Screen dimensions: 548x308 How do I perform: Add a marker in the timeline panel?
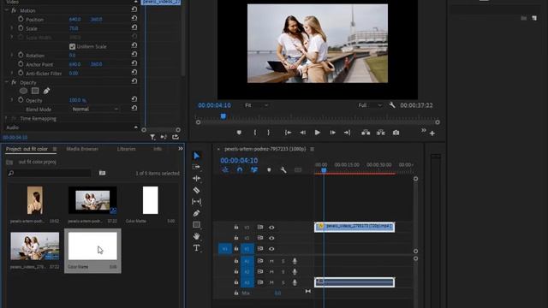269,170
